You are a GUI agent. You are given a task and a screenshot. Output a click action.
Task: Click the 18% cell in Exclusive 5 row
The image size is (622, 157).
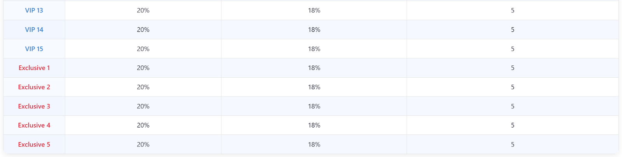314,145
